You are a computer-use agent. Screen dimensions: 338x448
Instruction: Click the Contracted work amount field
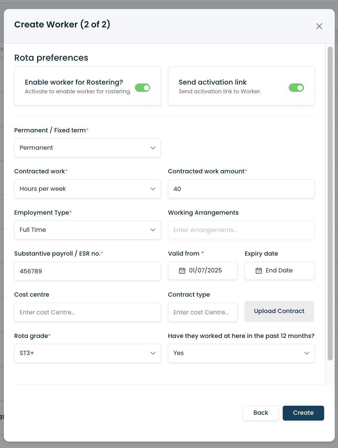coord(241,189)
